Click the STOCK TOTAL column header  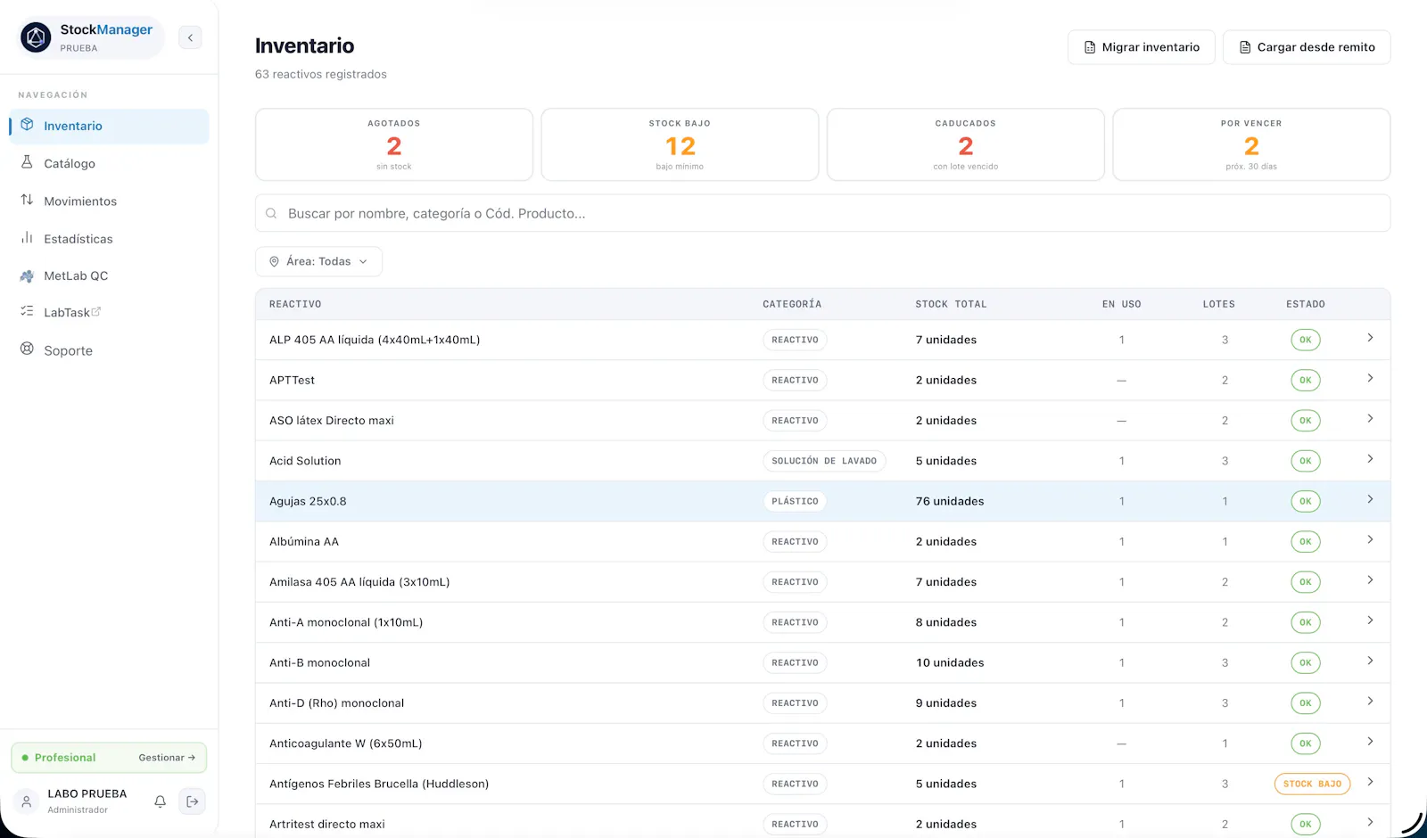951,304
